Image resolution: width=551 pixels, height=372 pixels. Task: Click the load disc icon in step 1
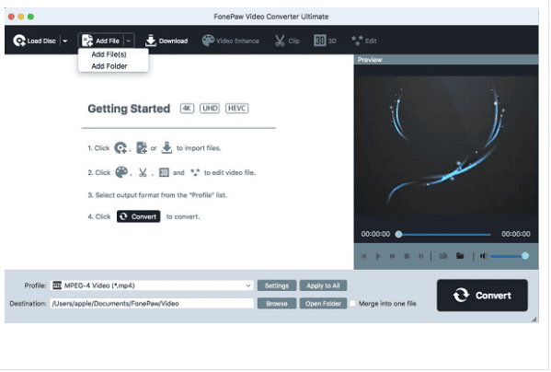[121, 147]
